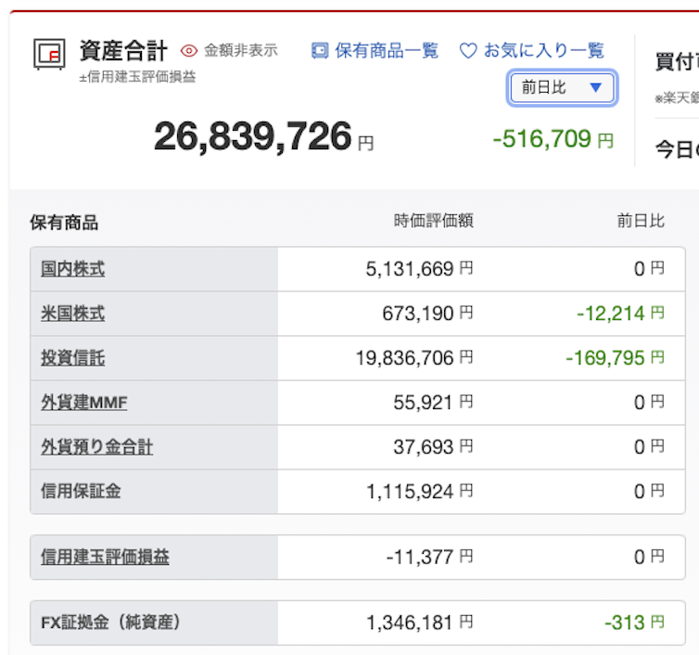Click the 保有商品一覧 list icon
699x655 pixels.
click(x=320, y=50)
